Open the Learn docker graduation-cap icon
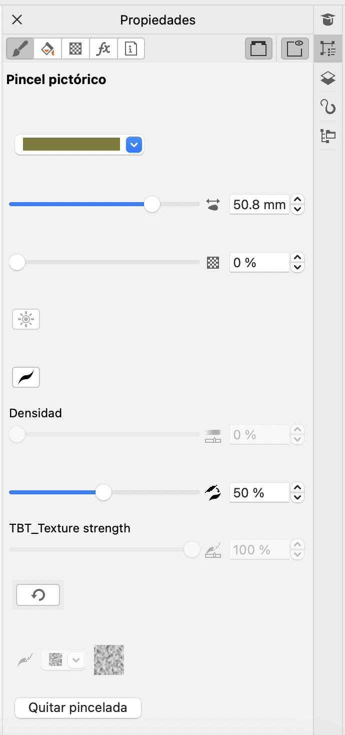Image resolution: width=345 pixels, height=735 pixels. [327, 21]
